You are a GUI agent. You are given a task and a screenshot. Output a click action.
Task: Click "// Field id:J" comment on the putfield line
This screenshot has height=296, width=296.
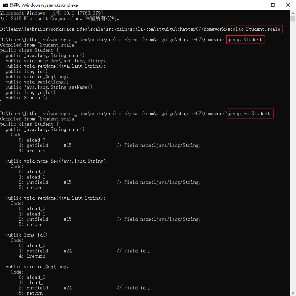coord(134,288)
